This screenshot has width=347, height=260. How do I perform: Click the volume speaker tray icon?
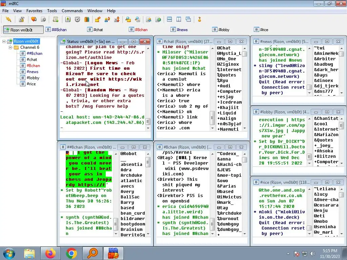coord(312,254)
